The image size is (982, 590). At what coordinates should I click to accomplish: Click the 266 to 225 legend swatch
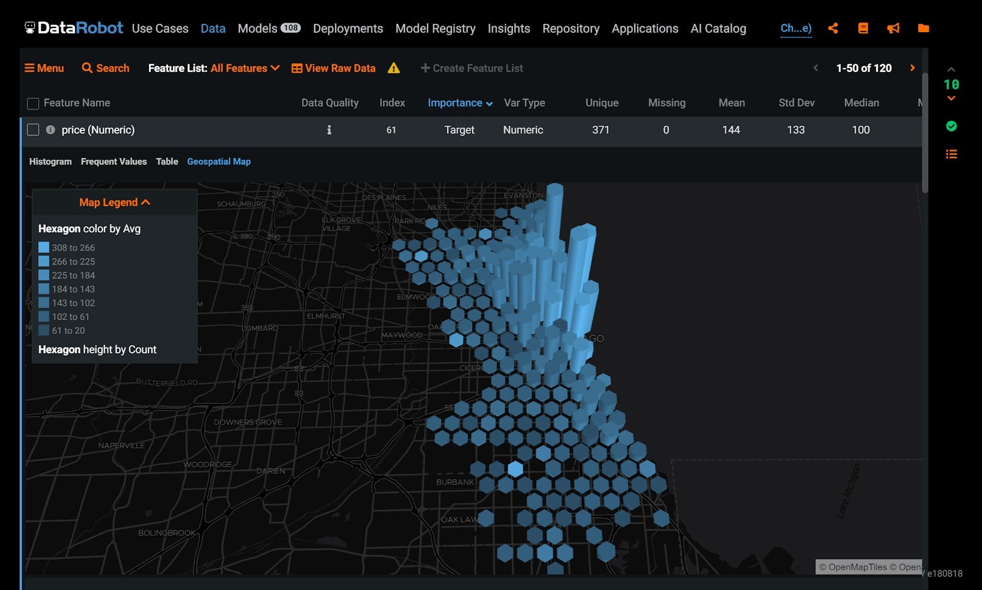point(43,261)
